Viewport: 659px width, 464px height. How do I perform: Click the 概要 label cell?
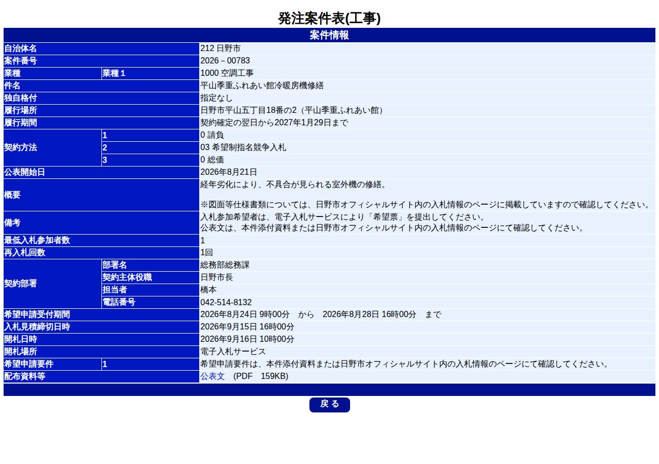pyautogui.click(x=101, y=195)
